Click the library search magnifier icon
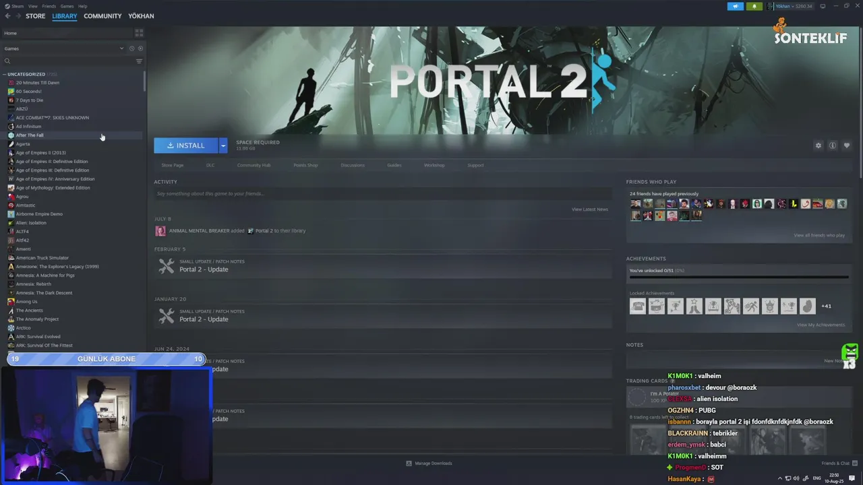The width and height of the screenshot is (863, 485). [x=7, y=61]
